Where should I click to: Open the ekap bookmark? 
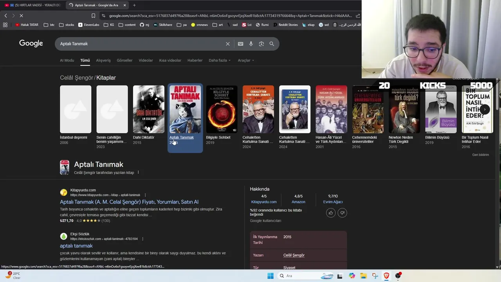tap(308, 25)
